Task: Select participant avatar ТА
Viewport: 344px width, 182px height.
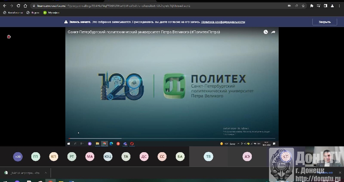Action: 126,156
